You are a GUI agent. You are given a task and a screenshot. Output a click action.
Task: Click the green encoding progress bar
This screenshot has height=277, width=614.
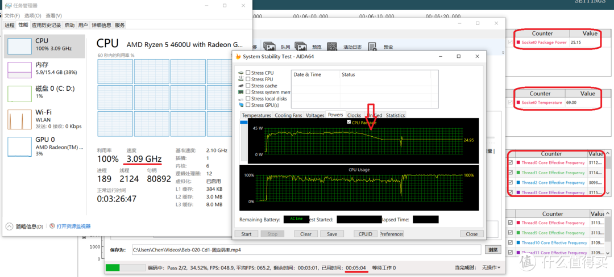coord(125,267)
